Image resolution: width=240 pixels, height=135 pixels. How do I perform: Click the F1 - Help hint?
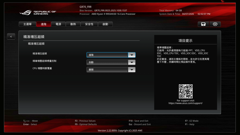(x=190, y=124)
